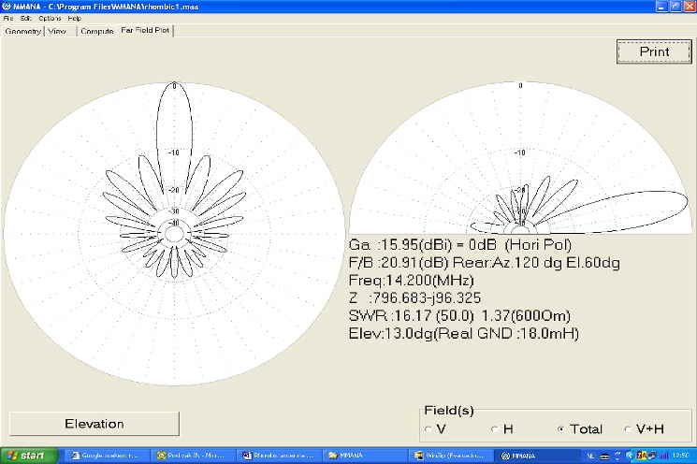Switch to the Compute tab
This screenshot has height=464, width=697.
[x=97, y=31]
